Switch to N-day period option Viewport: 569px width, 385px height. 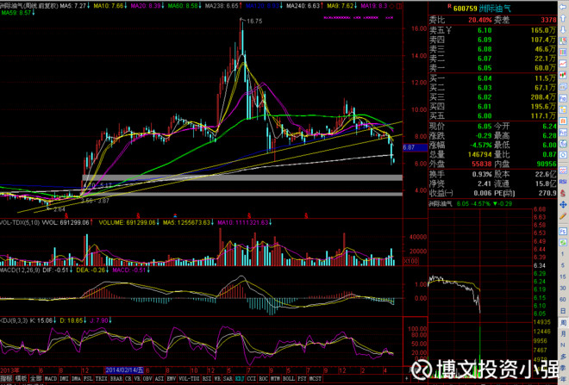[563, 345]
